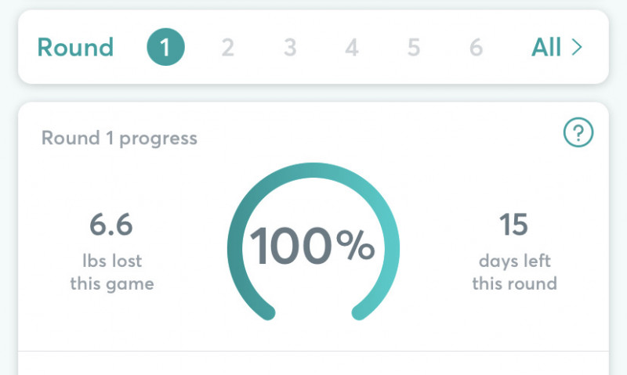Tap the Round label in the selector
The height and width of the screenshot is (375, 627).
pyautogui.click(x=75, y=48)
